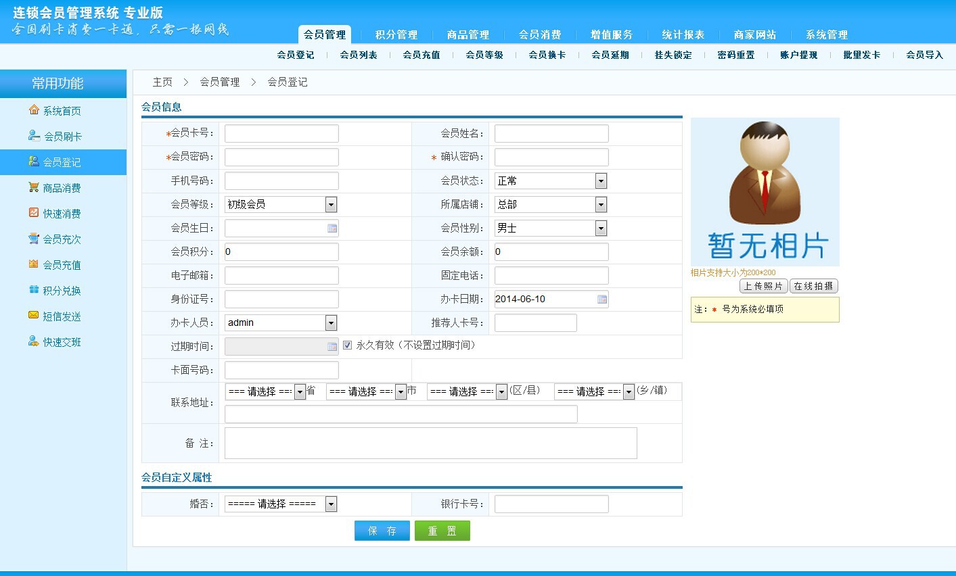This screenshot has width=956, height=576.
Task: Expand the 所属店铺 dropdown
Action: (601, 205)
